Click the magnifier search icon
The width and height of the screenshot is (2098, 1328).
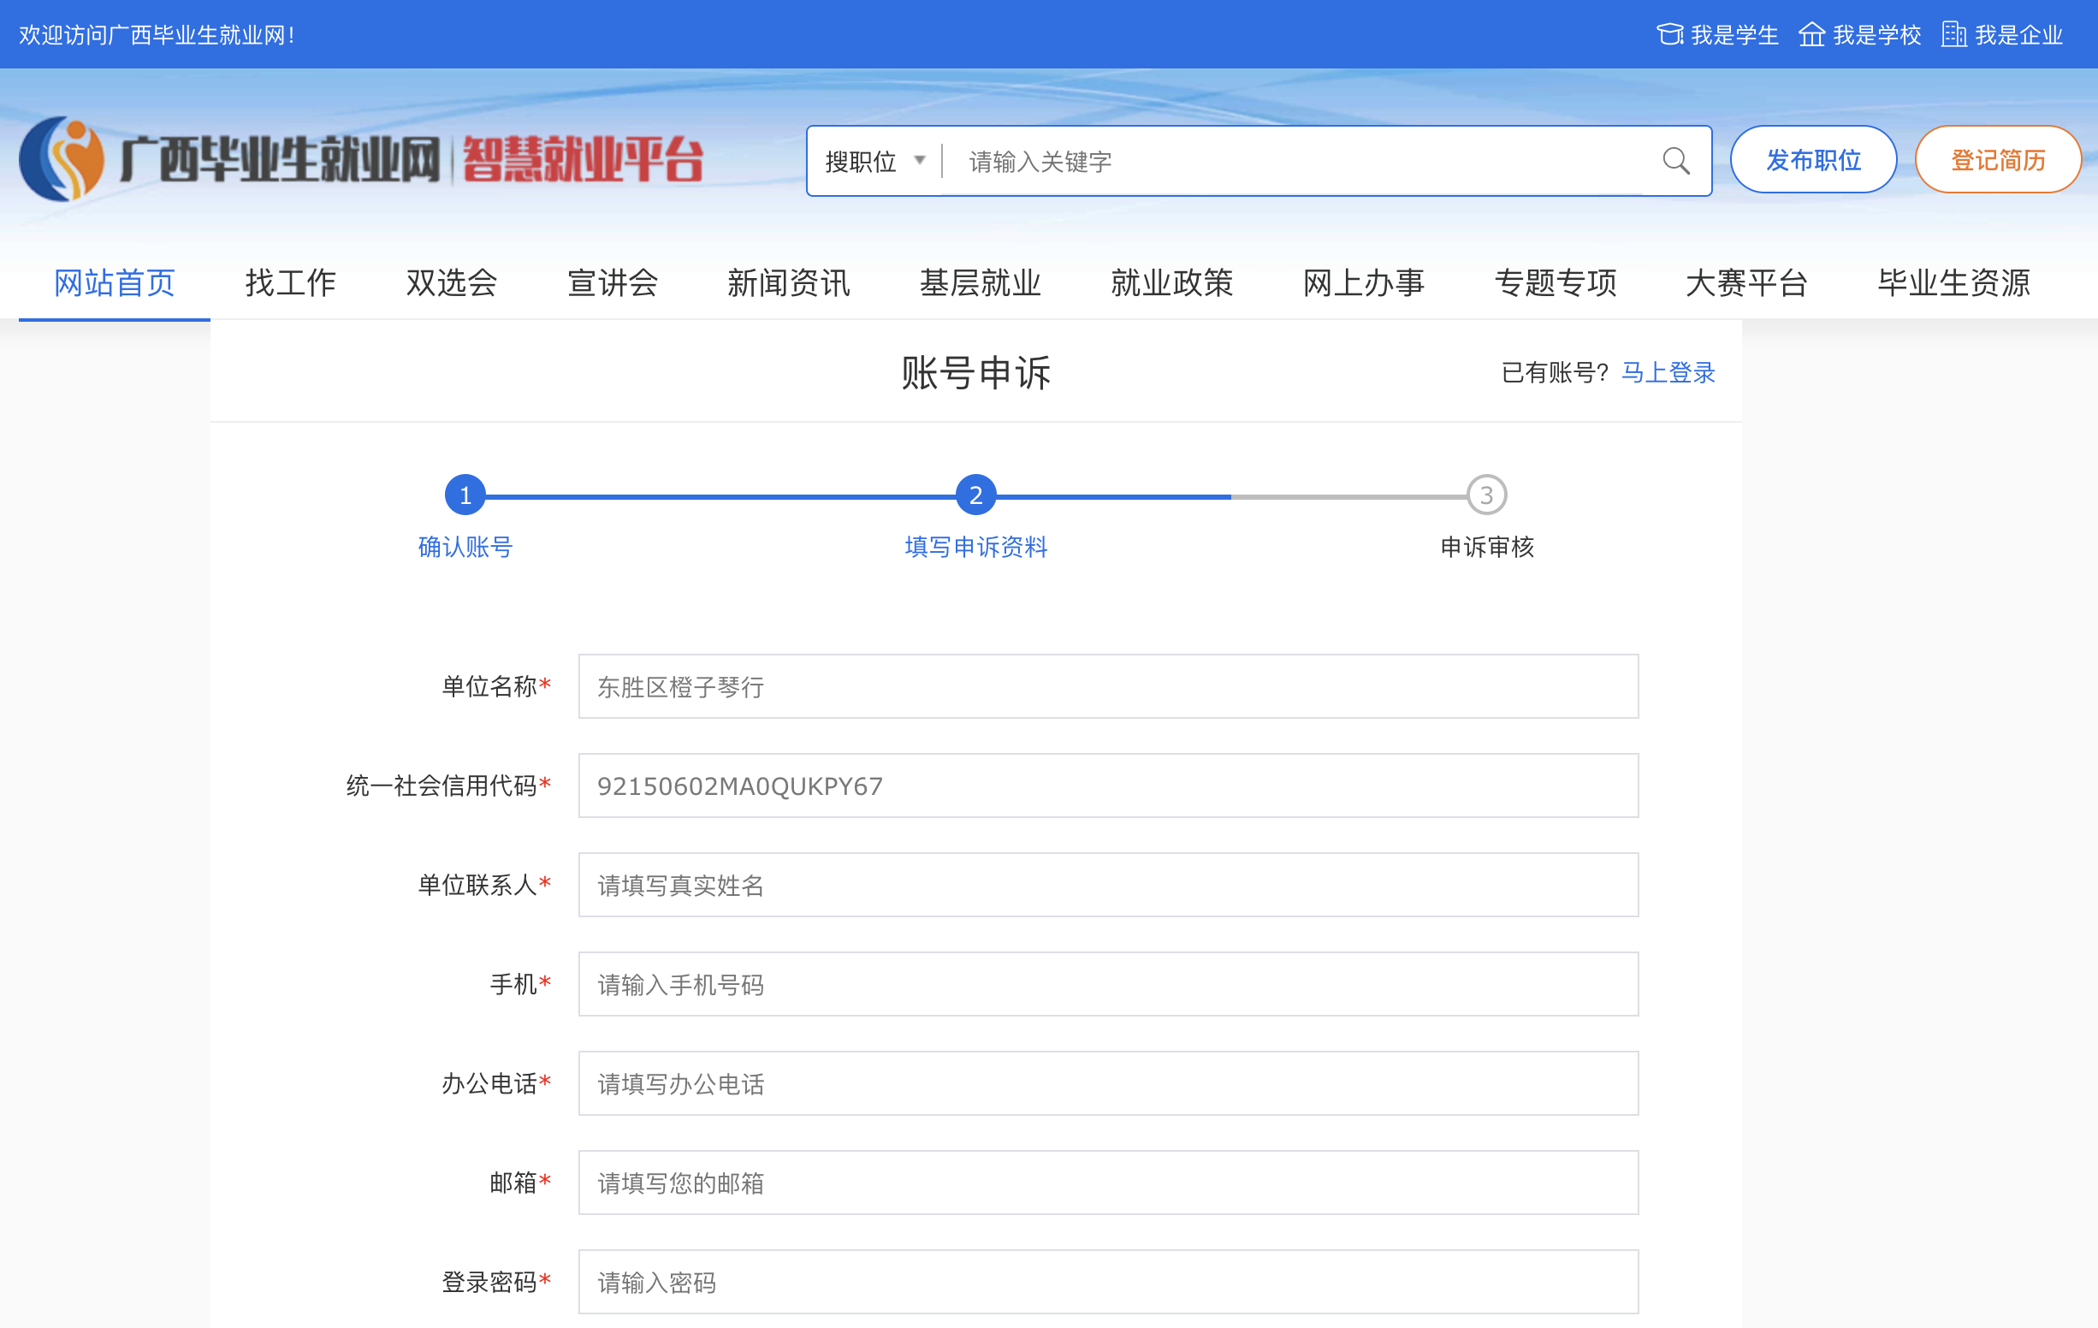point(1674,161)
